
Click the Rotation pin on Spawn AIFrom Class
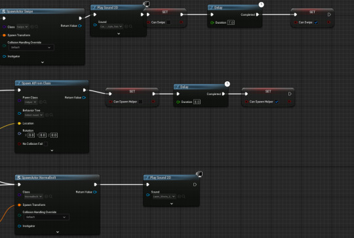coord(20,134)
